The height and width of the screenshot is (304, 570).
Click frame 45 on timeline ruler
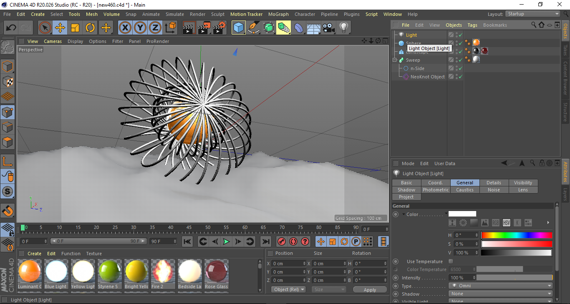click(189, 229)
